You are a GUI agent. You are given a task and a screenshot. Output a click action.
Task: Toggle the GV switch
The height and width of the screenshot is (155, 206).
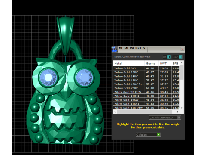tap(167, 57)
